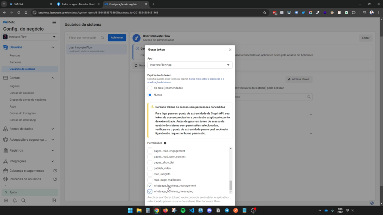Open File Explorer from taskbar
Image resolution: width=383 pixels, height=215 pixels.
point(139,211)
